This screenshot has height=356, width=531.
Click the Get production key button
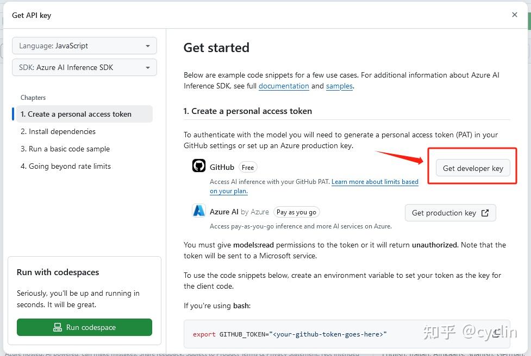[x=450, y=213]
